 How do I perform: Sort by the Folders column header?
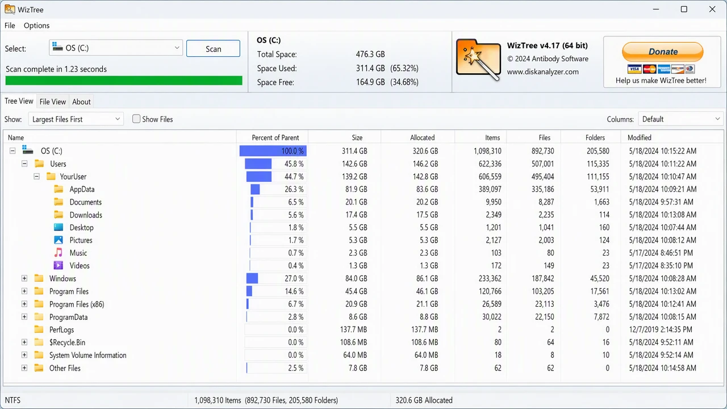pyautogui.click(x=591, y=137)
